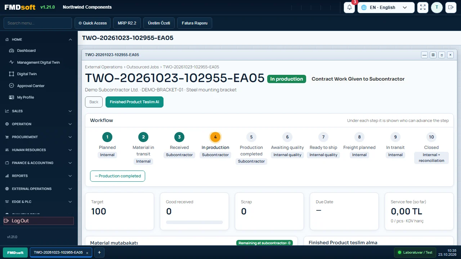Expand the HUMAN RESOURCES sidebar section
The image size is (461, 259).
tap(39, 150)
